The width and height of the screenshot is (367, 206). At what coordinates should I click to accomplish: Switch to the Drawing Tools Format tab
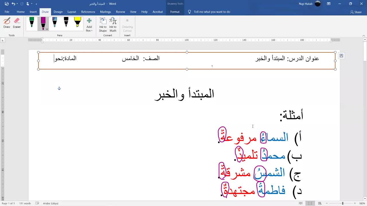point(175,12)
